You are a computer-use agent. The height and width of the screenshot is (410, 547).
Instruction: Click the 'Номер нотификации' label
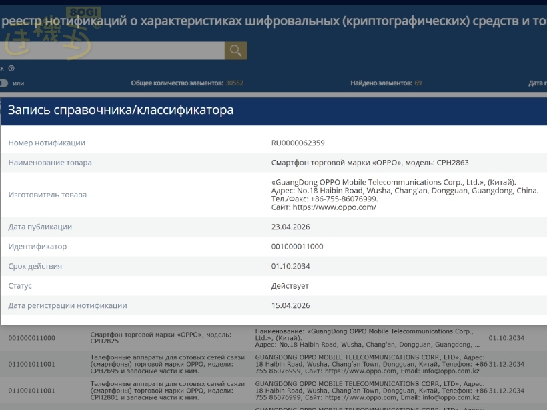pos(47,143)
